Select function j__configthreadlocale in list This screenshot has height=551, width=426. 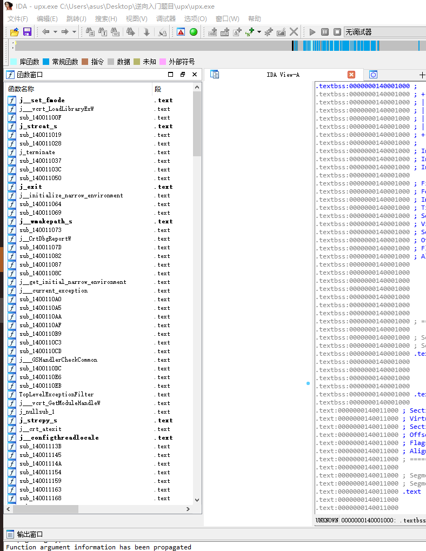pos(99,437)
